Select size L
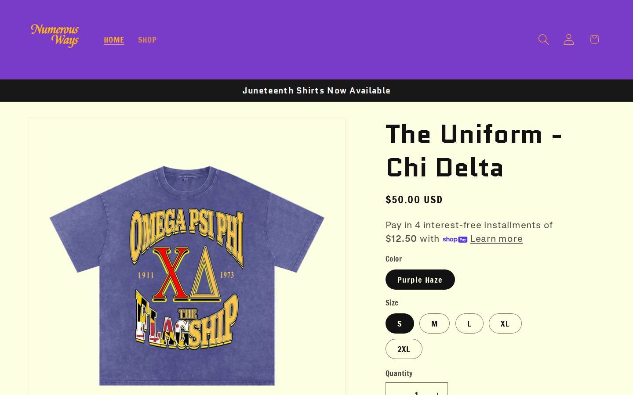The height and width of the screenshot is (395, 633). pyautogui.click(x=469, y=323)
